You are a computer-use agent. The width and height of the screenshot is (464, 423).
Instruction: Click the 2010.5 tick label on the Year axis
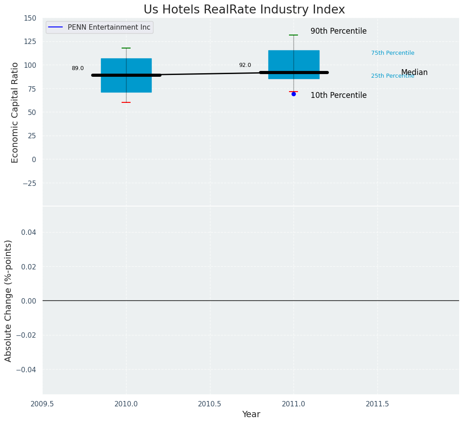pos(210,404)
